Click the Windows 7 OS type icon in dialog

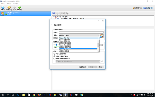pyautogui.click(x=102, y=36)
